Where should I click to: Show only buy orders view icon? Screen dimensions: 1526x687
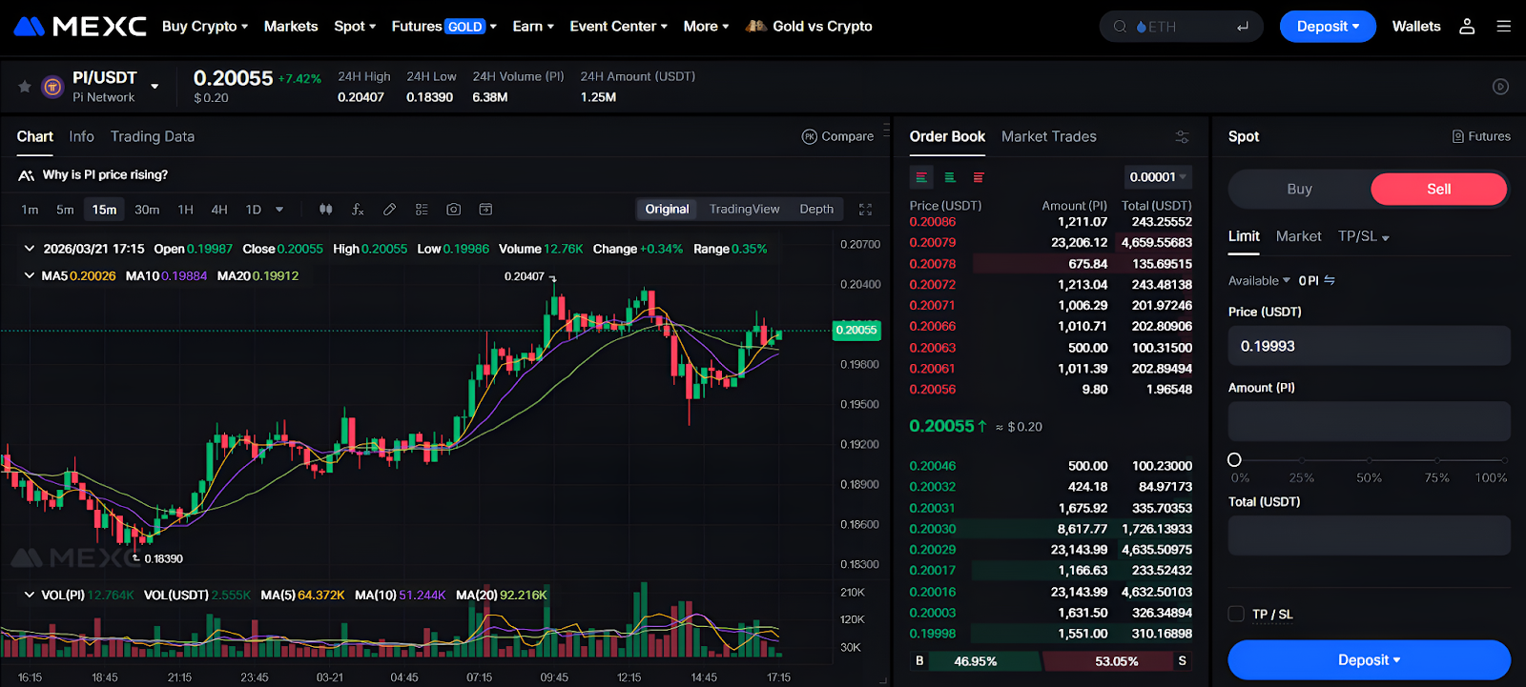tap(950, 177)
